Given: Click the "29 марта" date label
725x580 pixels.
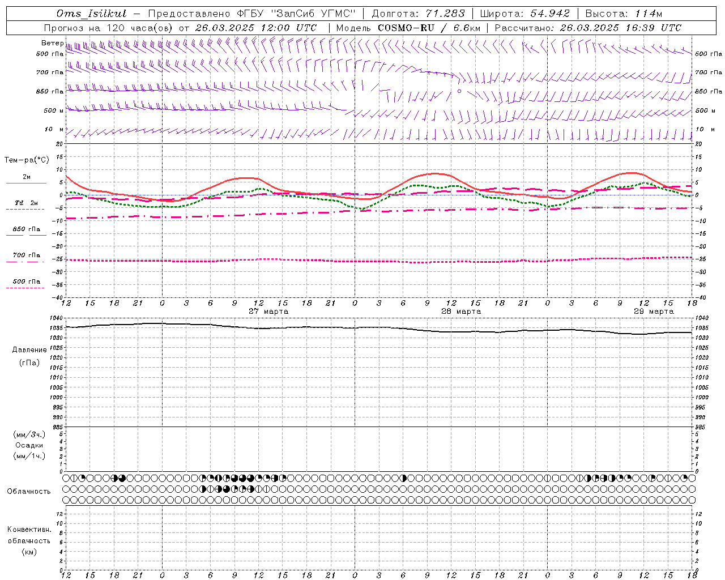Looking at the screenshot, I should [654, 312].
